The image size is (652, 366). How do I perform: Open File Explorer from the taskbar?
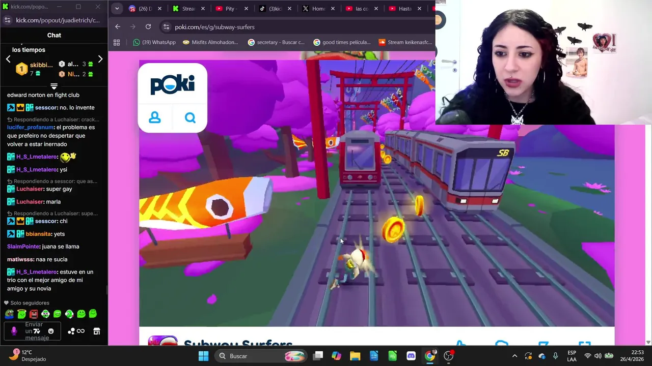tap(355, 356)
